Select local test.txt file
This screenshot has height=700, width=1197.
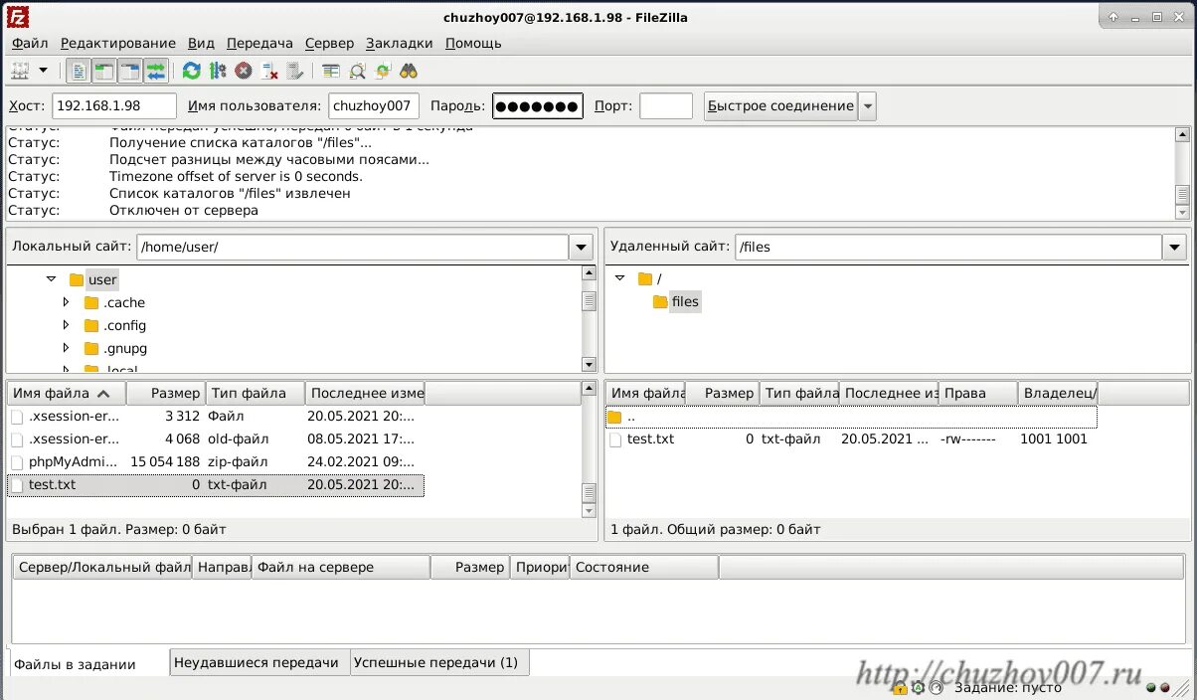click(215, 485)
